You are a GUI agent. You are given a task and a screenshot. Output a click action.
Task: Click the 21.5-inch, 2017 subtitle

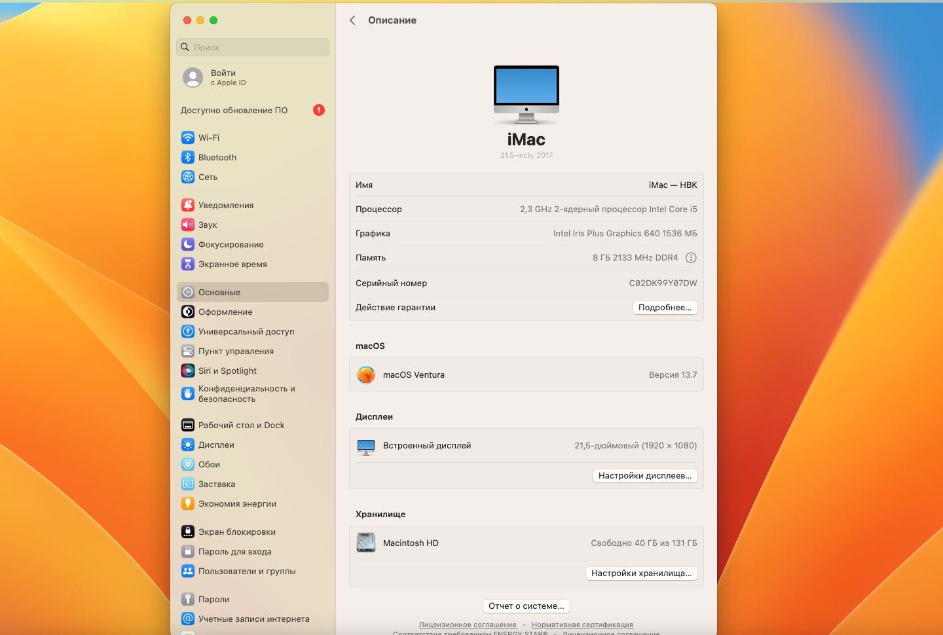527,156
